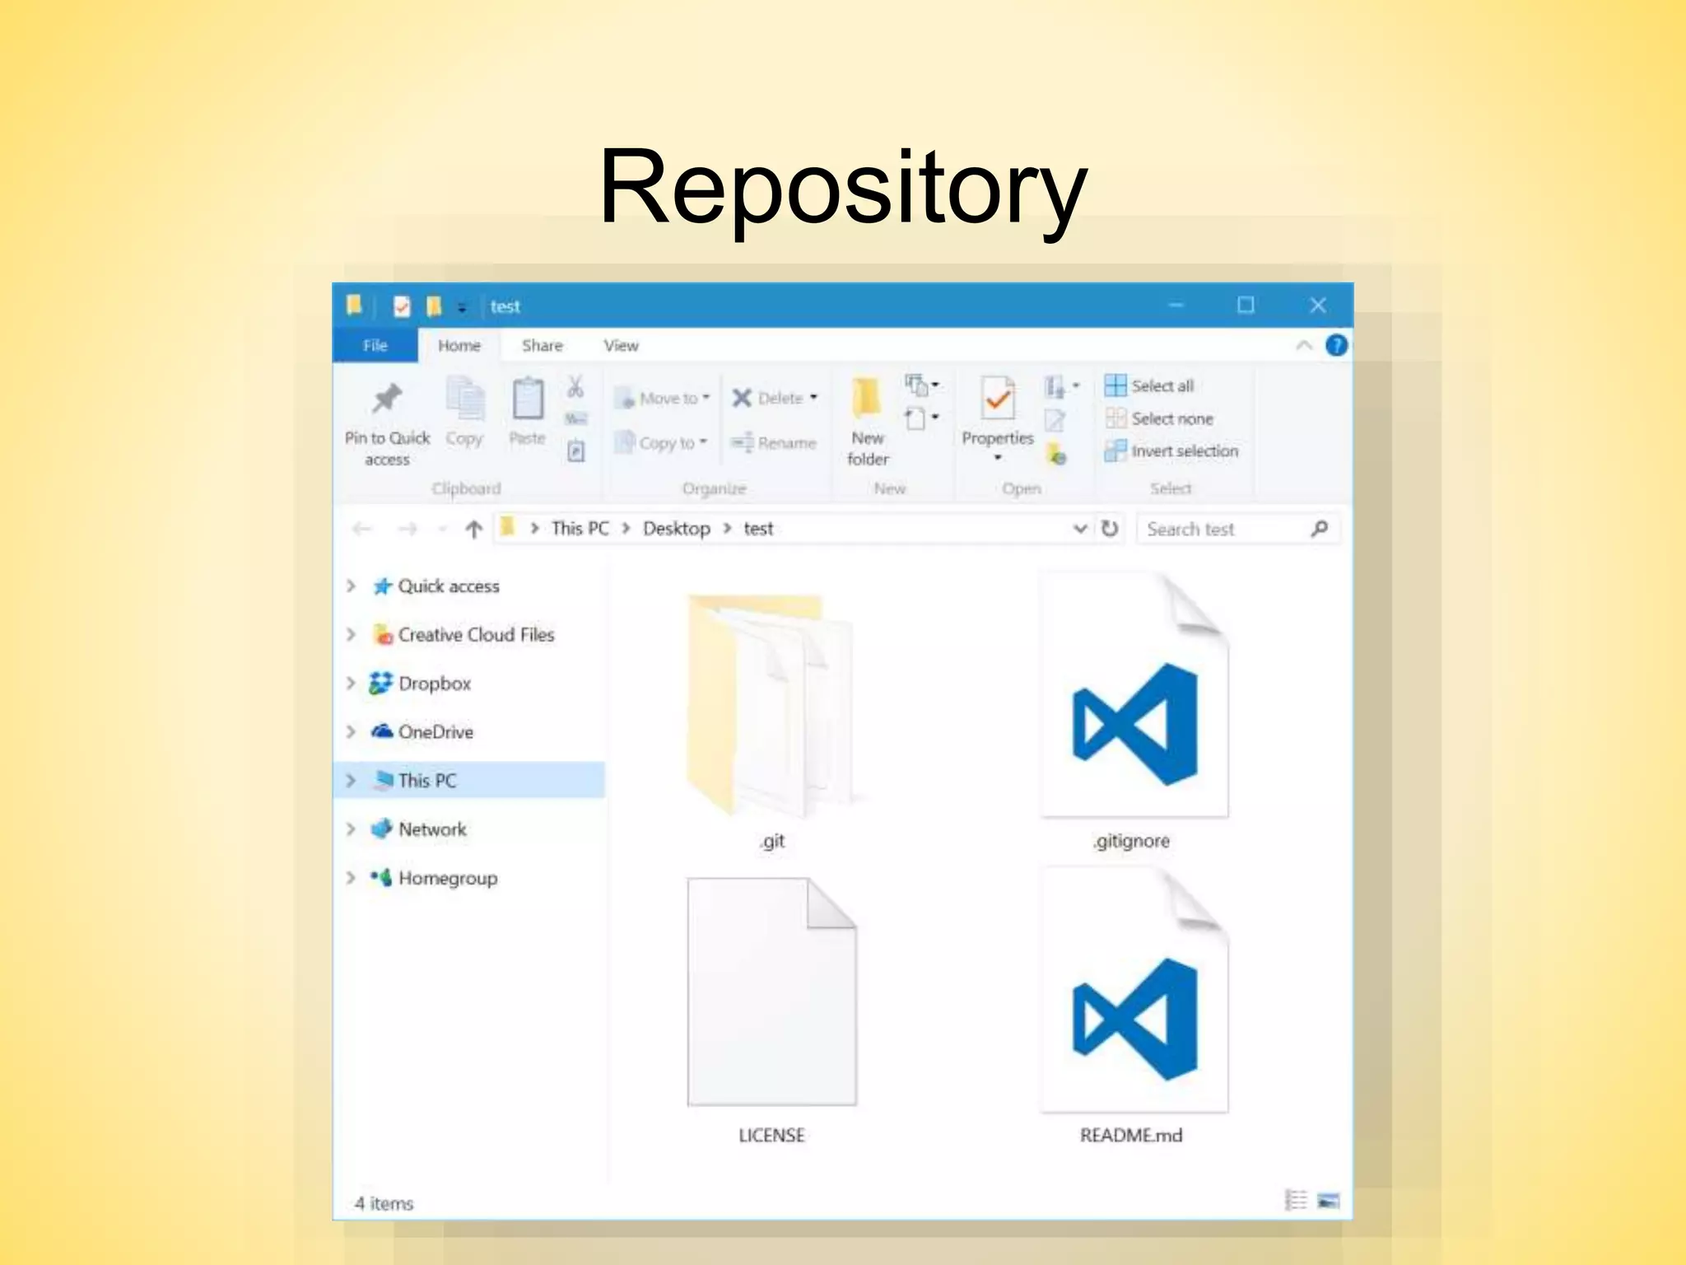Open Customize Quick Access Toolbar dropdown
Viewport: 1686px width, 1265px height.
pyautogui.click(x=462, y=308)
